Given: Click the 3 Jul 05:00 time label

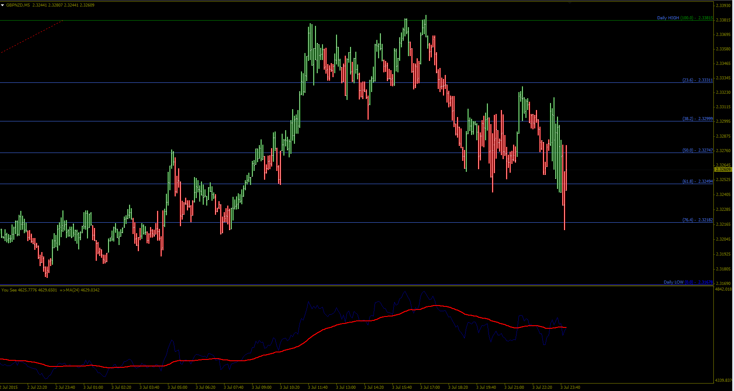Looking at the screenshot, I should 177,387.
